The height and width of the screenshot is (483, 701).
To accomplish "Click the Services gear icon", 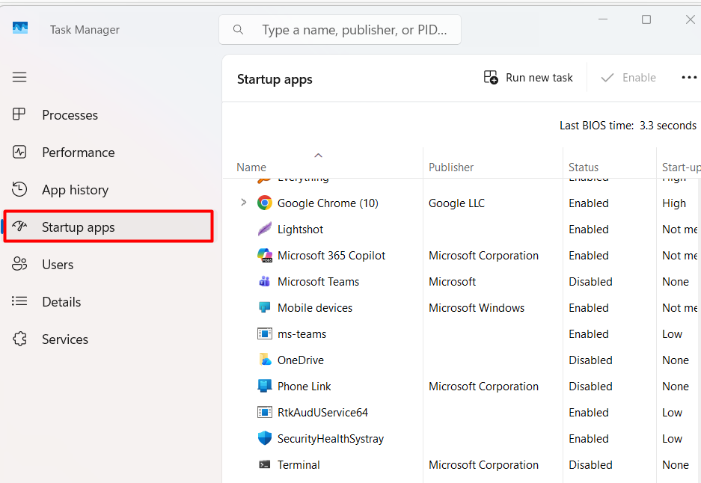I will tap(19, 339).
